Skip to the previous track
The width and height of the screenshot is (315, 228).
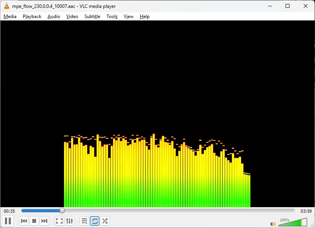[24, 221]
